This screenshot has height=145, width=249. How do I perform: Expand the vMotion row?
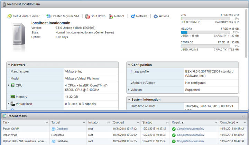pyautogui.click(x=129, y=90)
